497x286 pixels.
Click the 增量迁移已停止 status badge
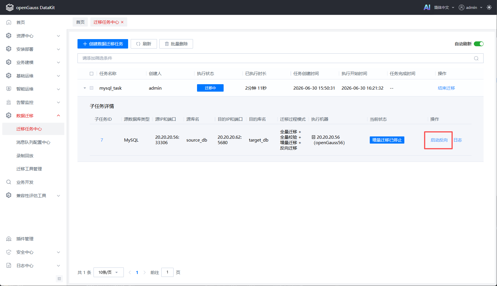point(387,140)
